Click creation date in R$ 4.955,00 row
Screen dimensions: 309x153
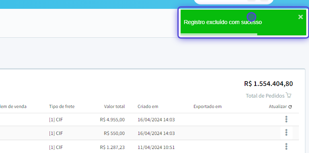click(156, 120)
